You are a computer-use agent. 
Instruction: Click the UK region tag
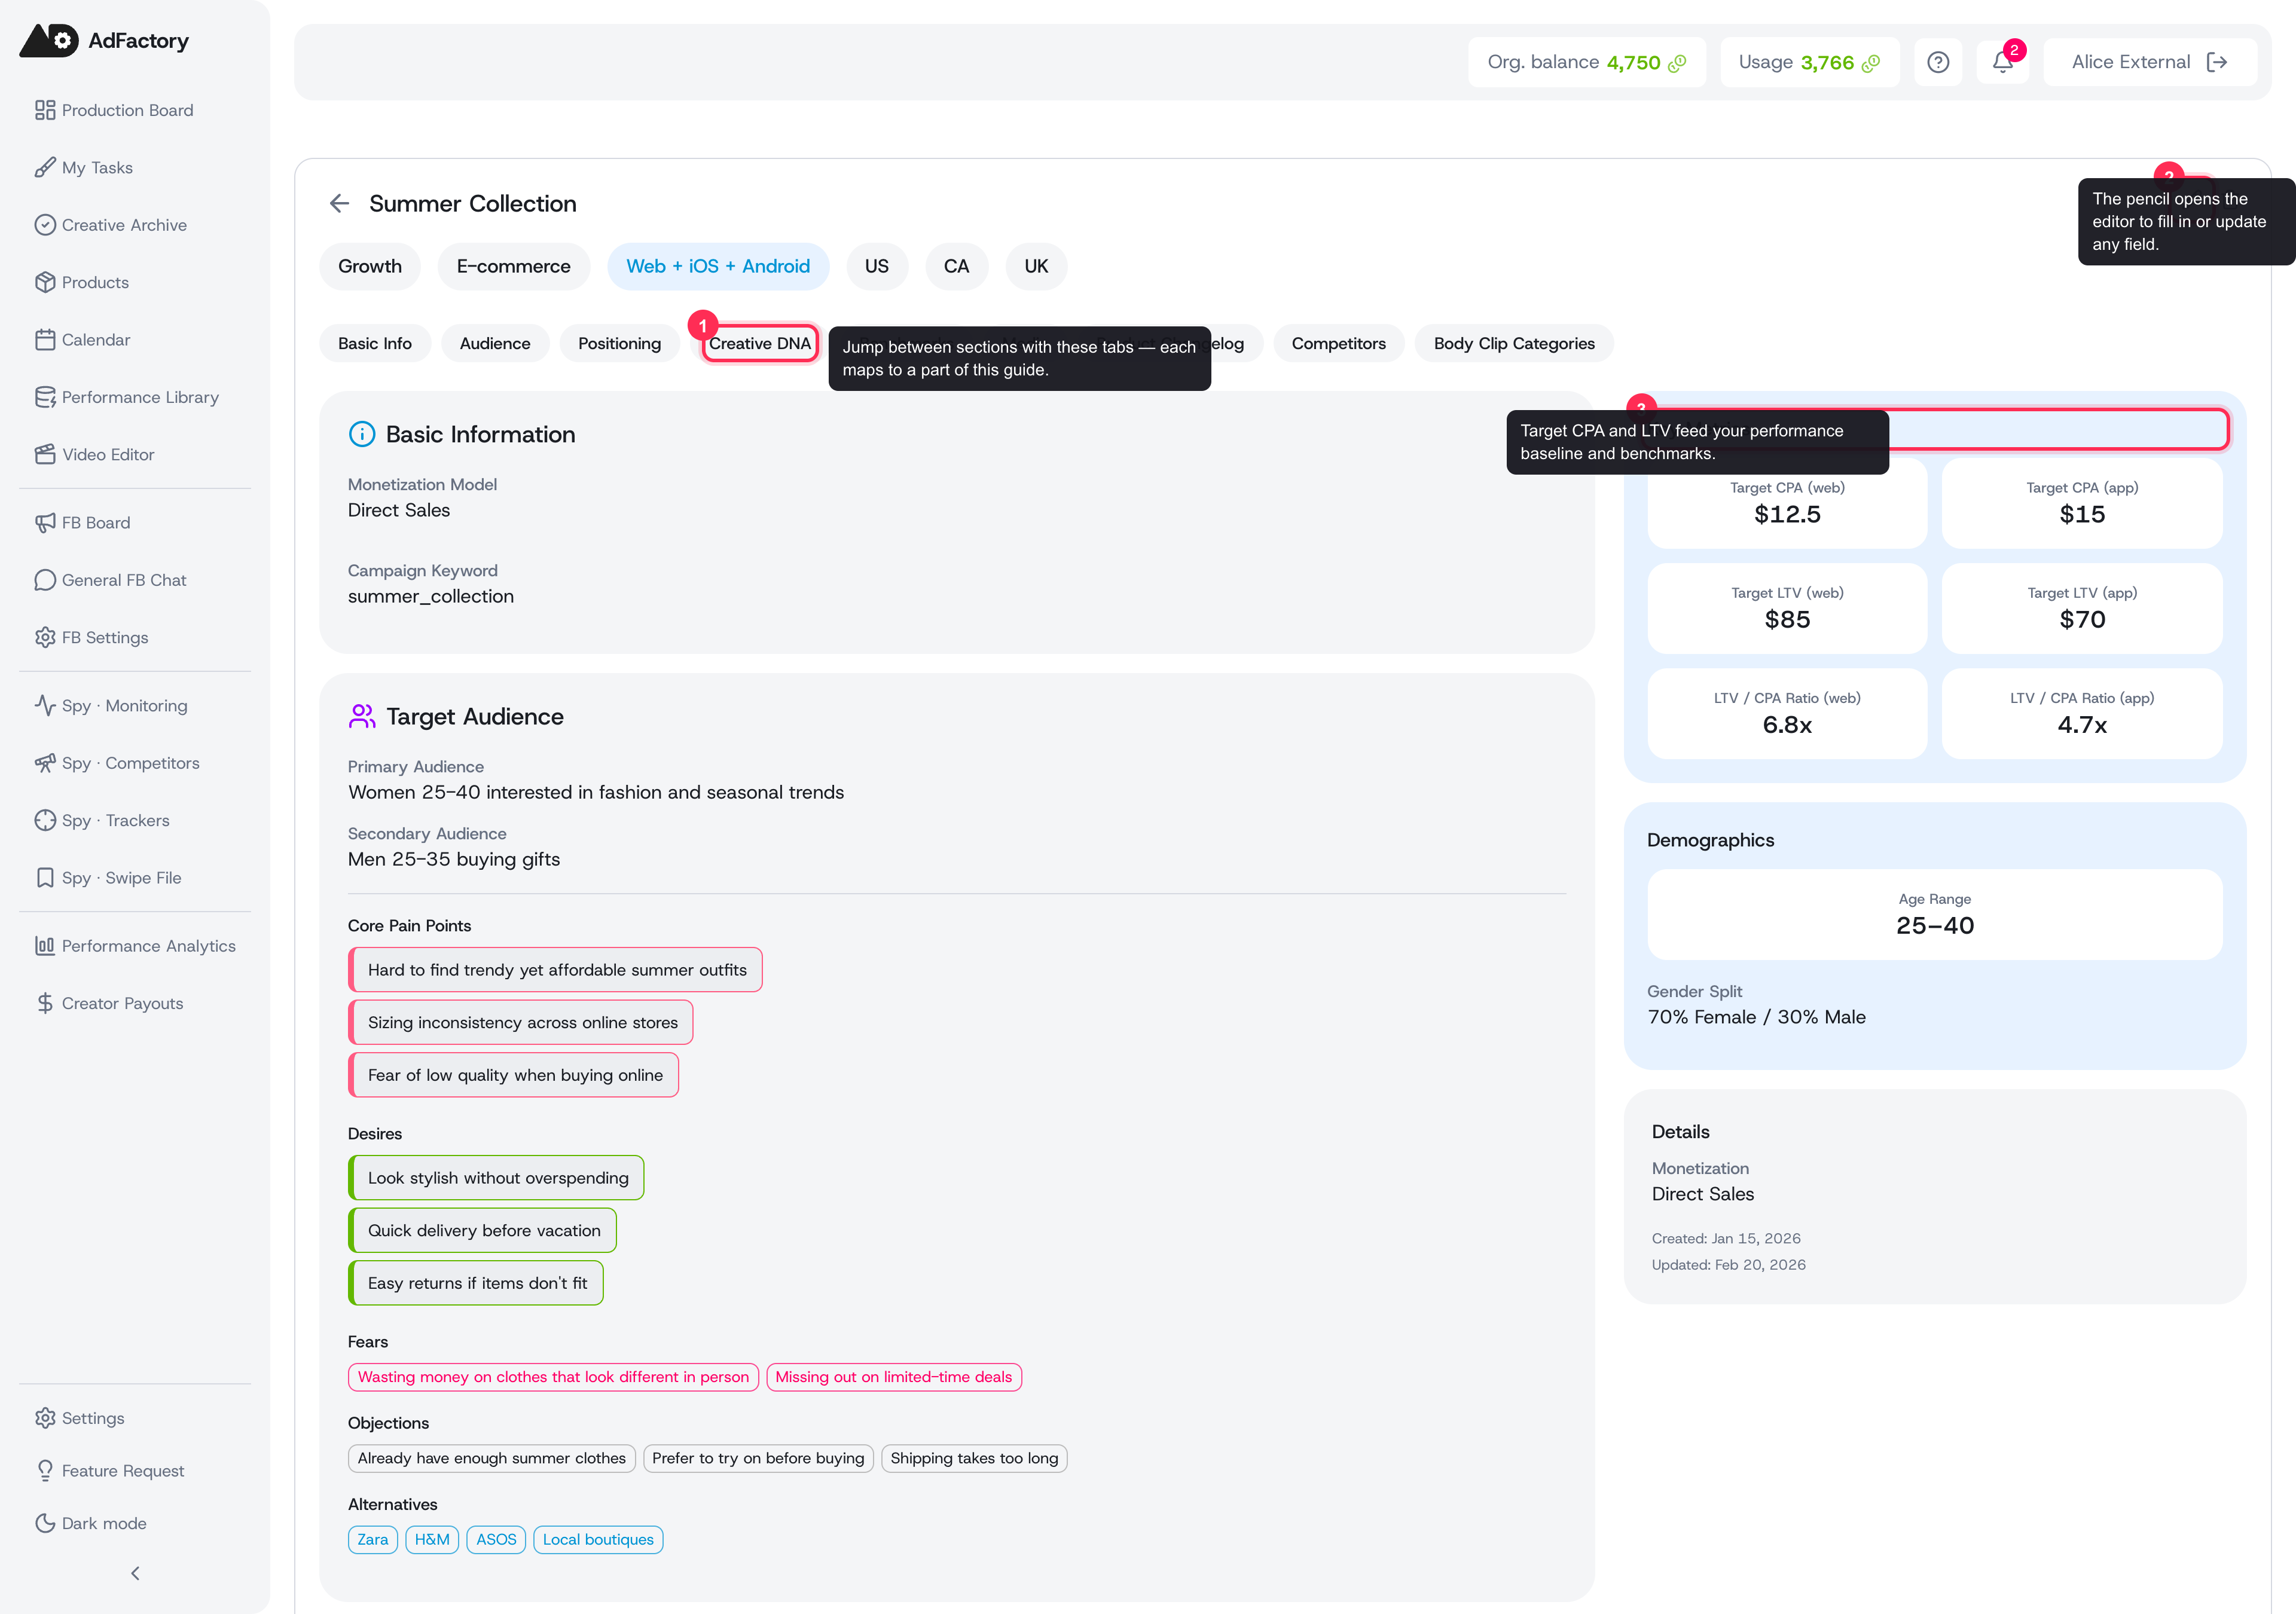point(1036,266)
